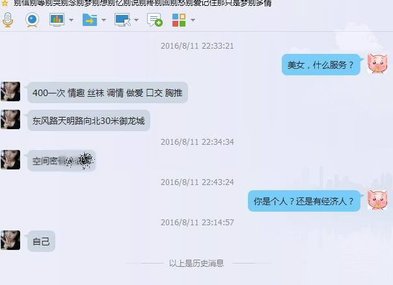Click the yellow star icon beside signature
This screenshot has height=285, width=393.
[x=5, y=3]
